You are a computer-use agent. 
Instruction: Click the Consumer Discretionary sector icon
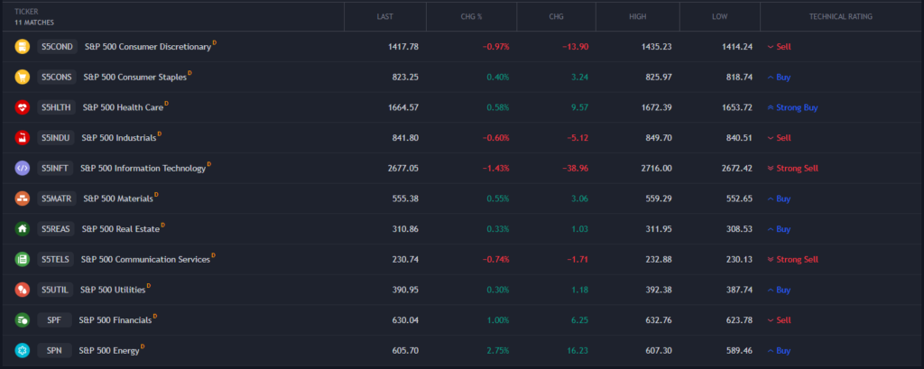pyautogui.click(x=23, y=46)
